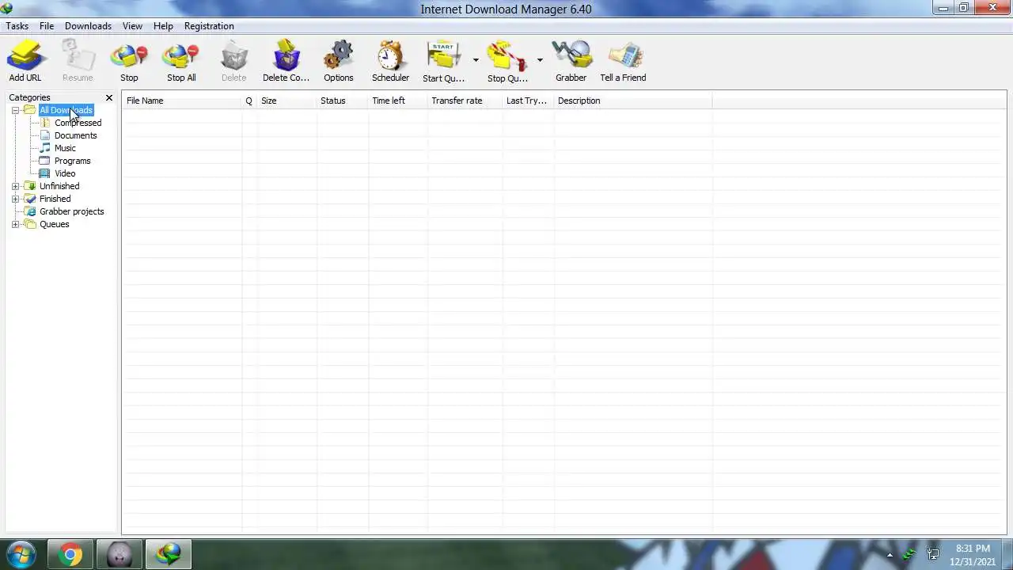Select the Video category
This screenshot has width=1013, height=570.
[x=65, y=173]
